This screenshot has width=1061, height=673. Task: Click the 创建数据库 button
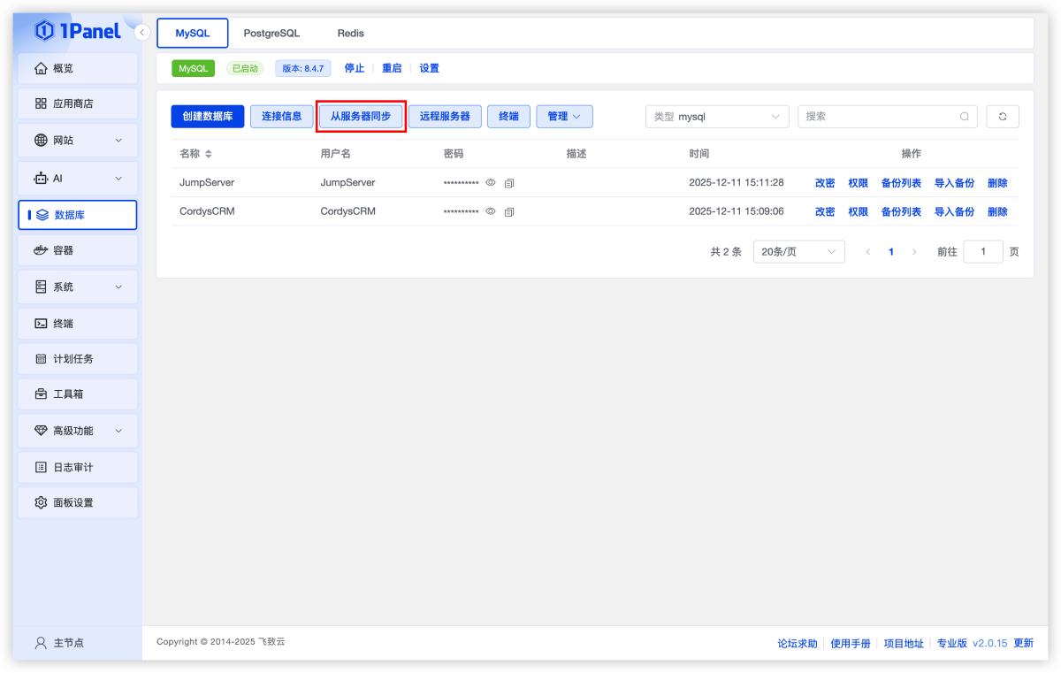(207, 116)
